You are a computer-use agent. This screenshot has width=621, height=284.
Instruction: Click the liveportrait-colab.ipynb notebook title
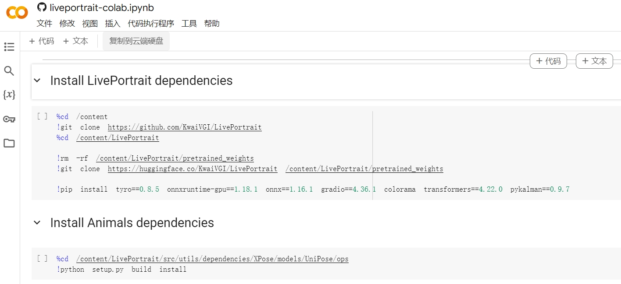pyautogui.click(x=102, y=8)
